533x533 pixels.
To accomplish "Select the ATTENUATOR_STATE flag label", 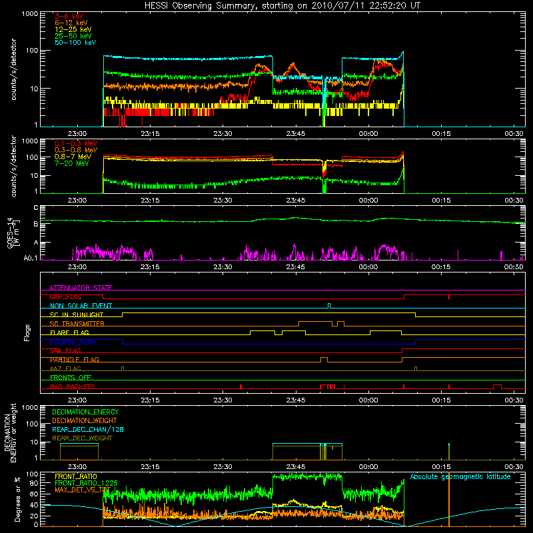I will pos(81,288).
